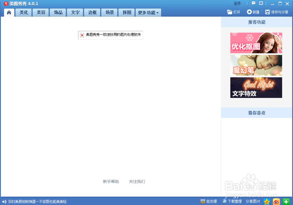Open the feedback chat bubble icon

253,3
